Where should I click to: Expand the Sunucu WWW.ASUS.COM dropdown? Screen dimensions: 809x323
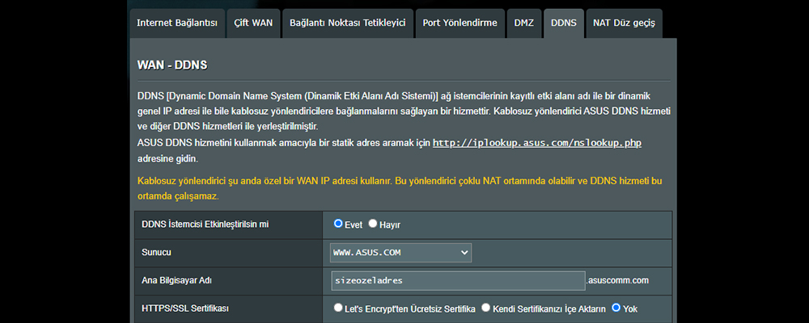(401, 253)
